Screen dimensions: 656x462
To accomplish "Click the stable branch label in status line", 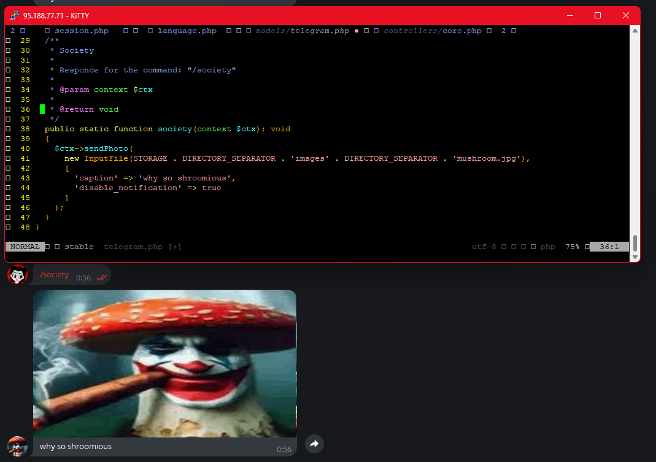I will (x=79, y=247).
